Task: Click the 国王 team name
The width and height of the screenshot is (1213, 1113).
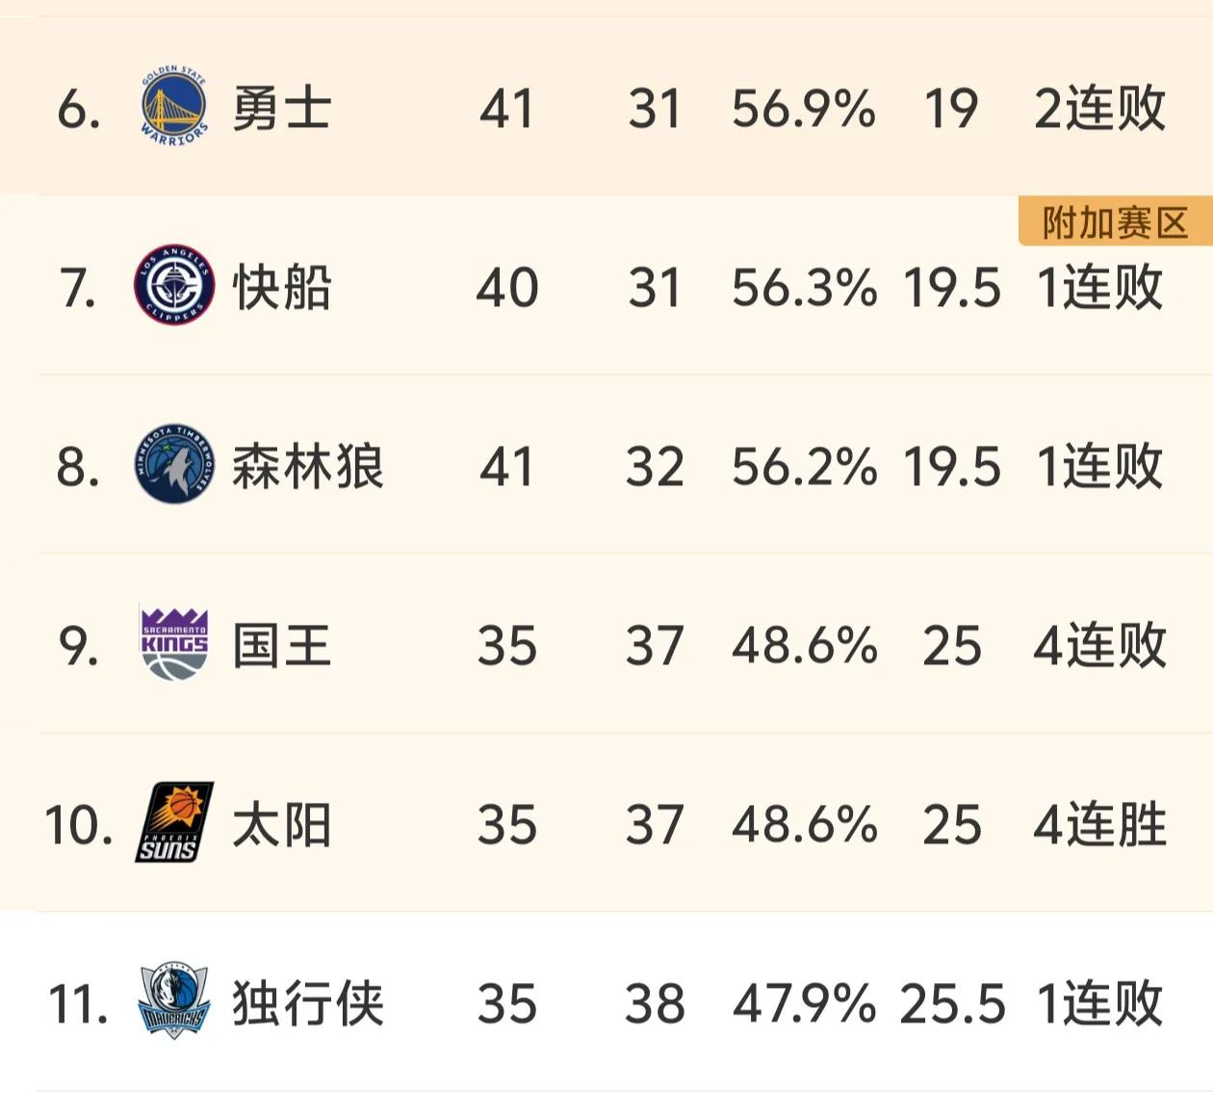Action: [281, 646]
